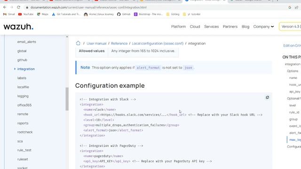Open Git Tutorials bookmark
This screenshot has height=169, width=301.
[x=66, y=14]
